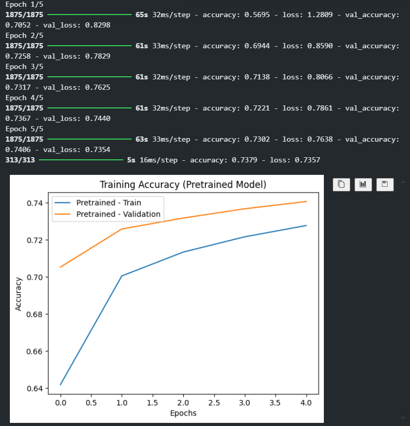Open the plot in chart viewer icon
Screen dimensions: 410x426
click(363, 185)
